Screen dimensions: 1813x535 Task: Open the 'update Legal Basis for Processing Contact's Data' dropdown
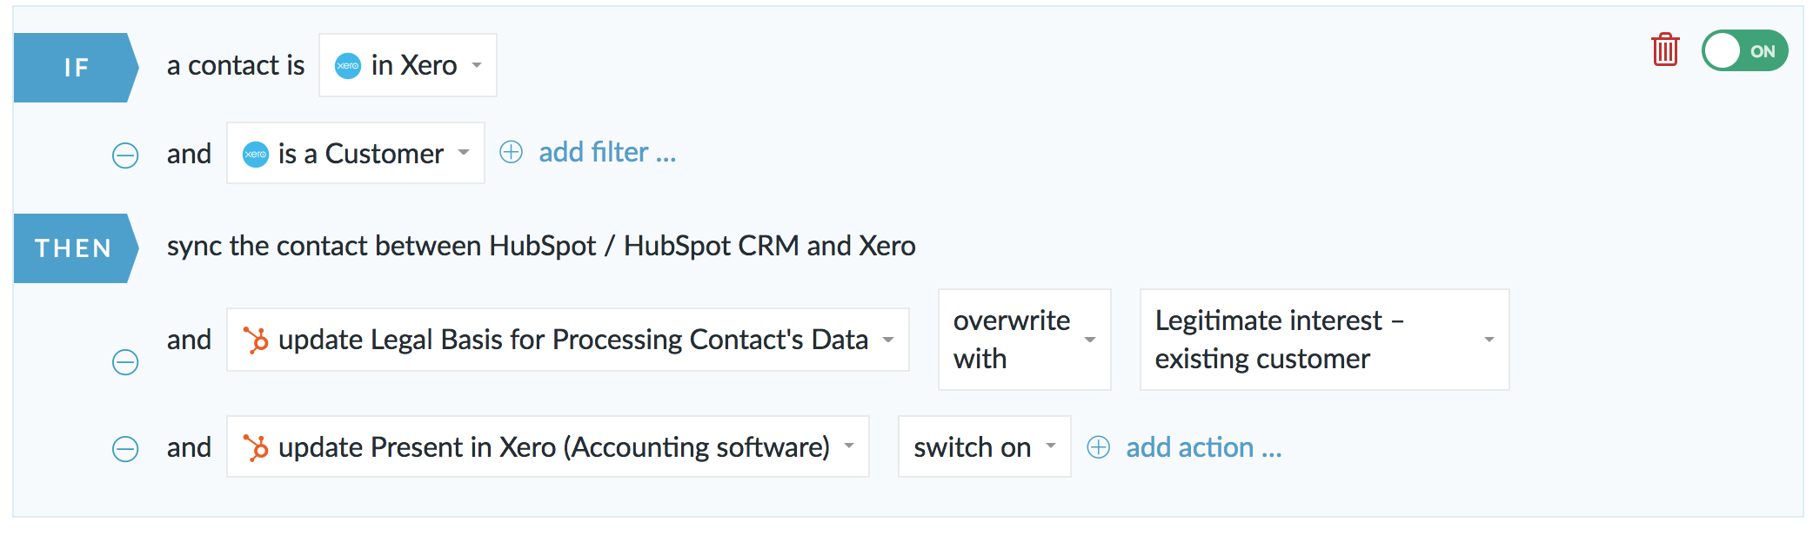click(x=568, y=340)
